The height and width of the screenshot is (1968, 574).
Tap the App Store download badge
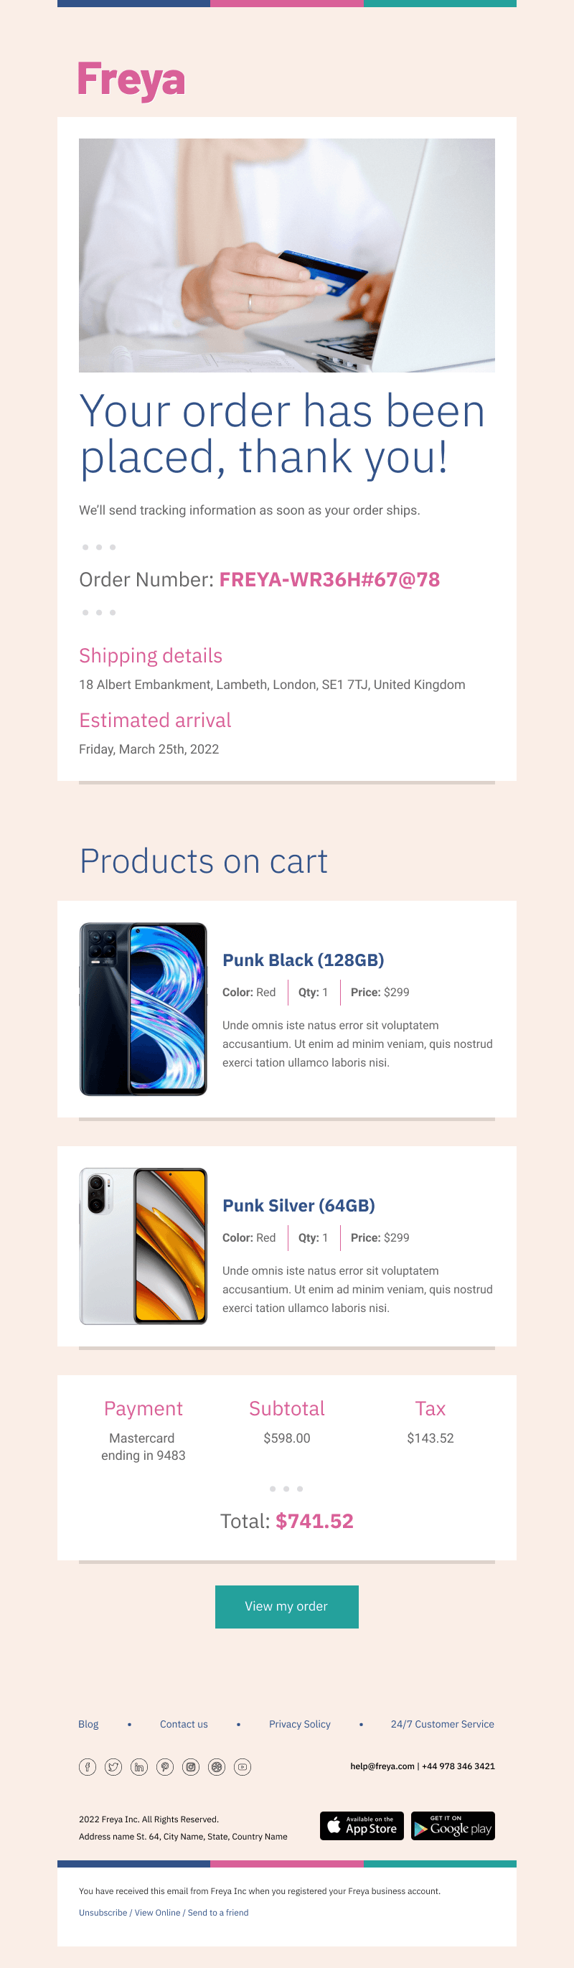coord(362,1825)
